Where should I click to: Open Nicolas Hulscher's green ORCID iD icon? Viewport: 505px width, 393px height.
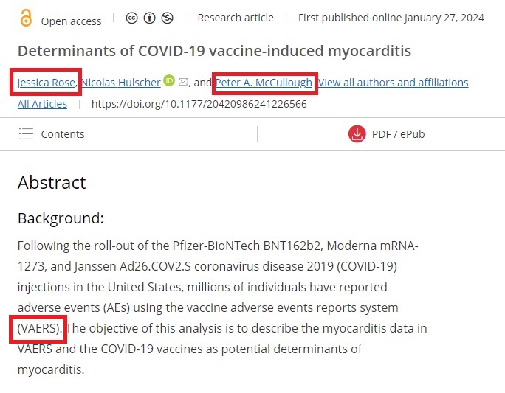point(169,81)
